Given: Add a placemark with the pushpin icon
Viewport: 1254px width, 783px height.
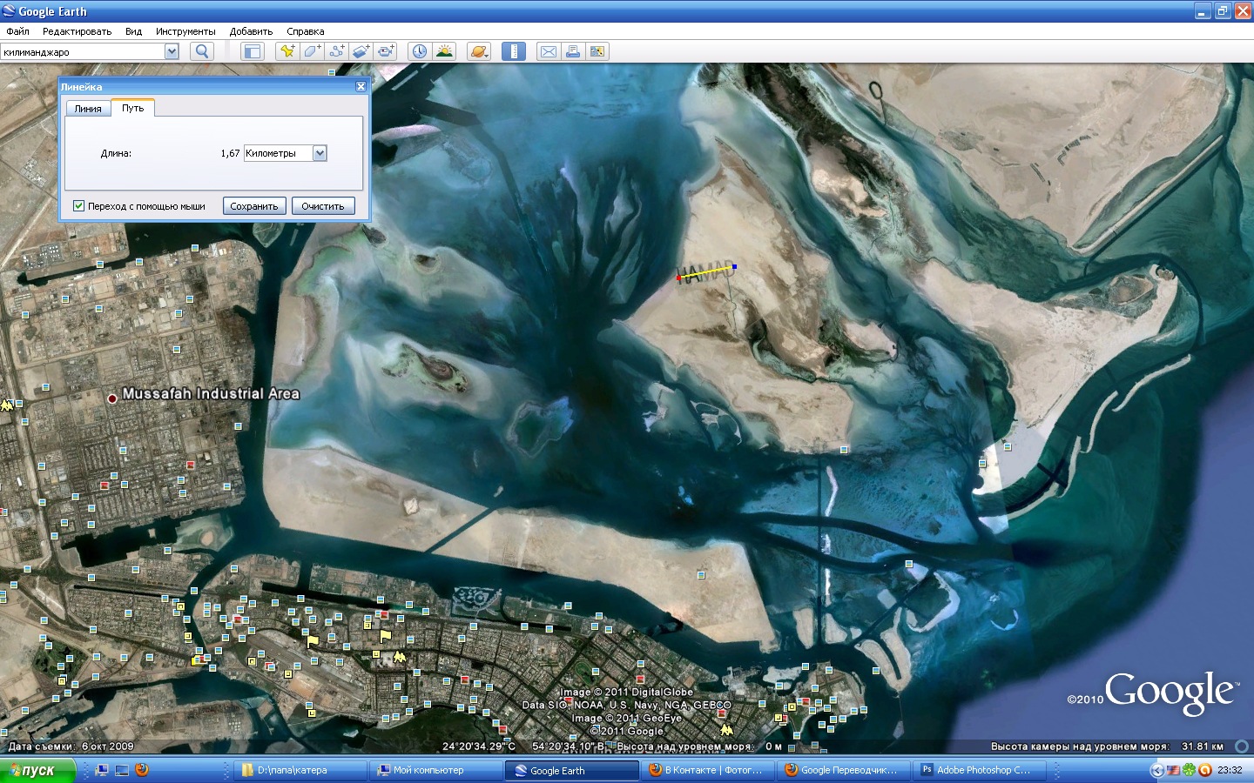Looking at the screenshot, I should [287, 51].
